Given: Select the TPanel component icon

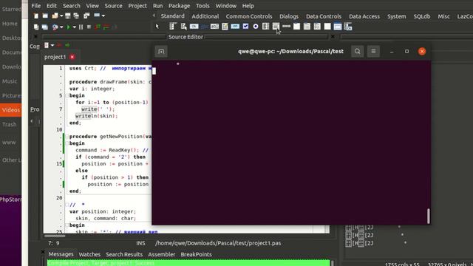Looking at the screenshot, I should [327, 27].
